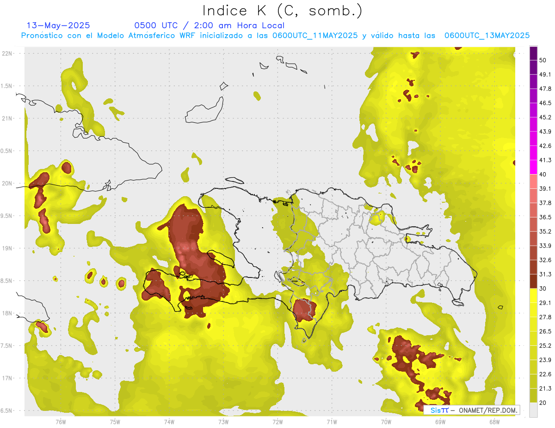
Task: Click the "69W" longitude label
Action: (x=440, y=422)
